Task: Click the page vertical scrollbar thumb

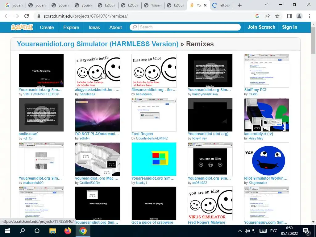Action: point(313,40)
